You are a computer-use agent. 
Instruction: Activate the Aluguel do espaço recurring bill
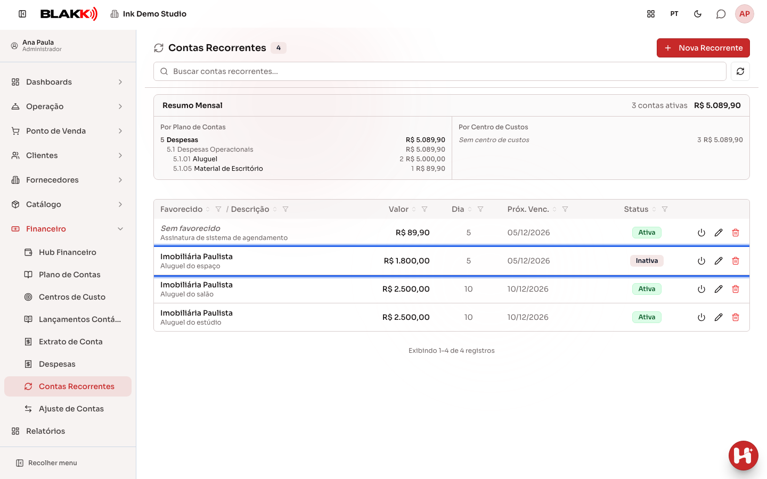(701, 261)
